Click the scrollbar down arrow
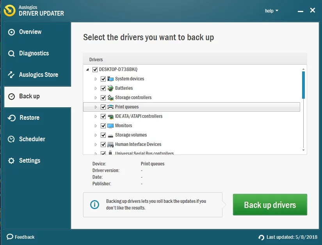This screenshot has width=322, height=245. tap(303, 151)
